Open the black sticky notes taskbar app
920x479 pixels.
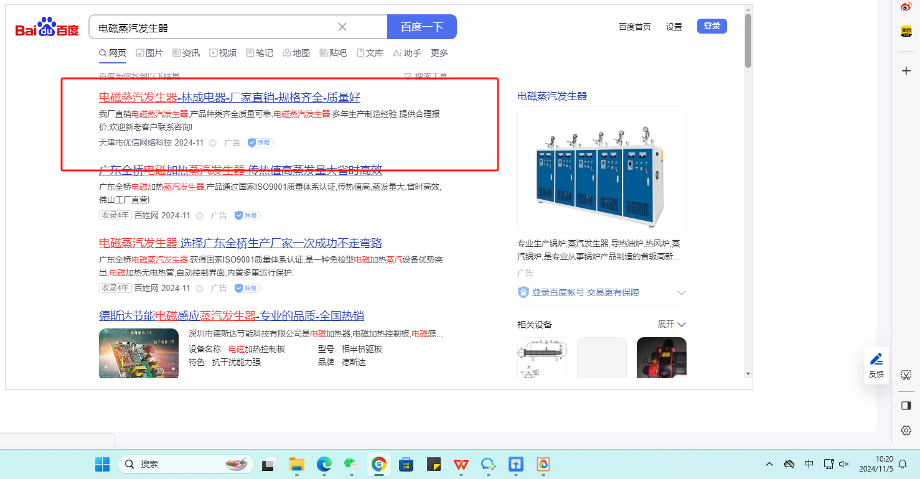(433, 464)
